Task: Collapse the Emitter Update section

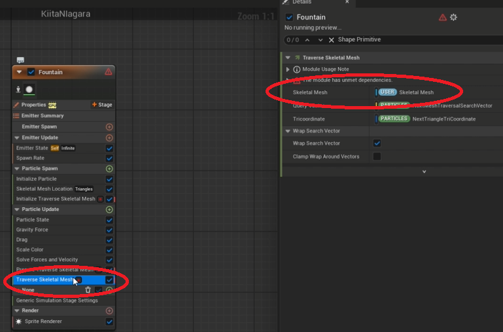Action: [x=17, y=138]
